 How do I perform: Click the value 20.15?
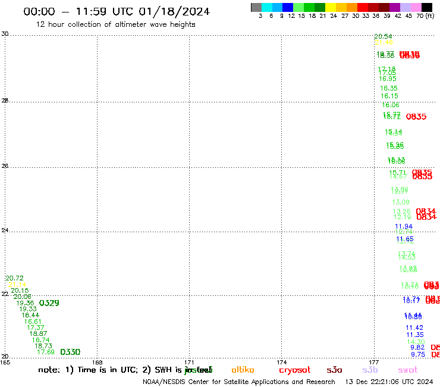20,291
